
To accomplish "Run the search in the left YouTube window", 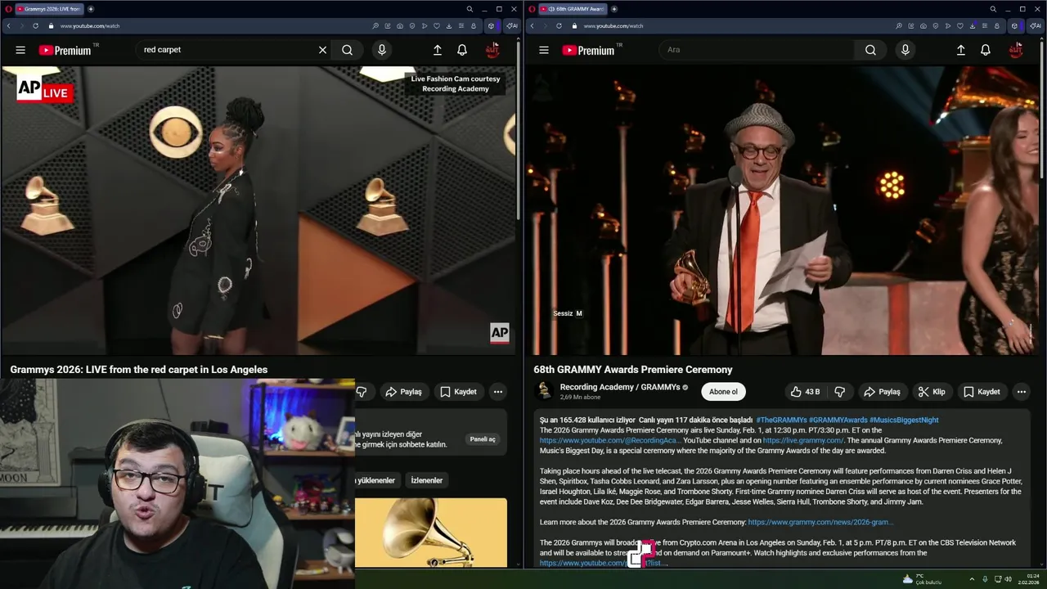I will pos(348,50).
